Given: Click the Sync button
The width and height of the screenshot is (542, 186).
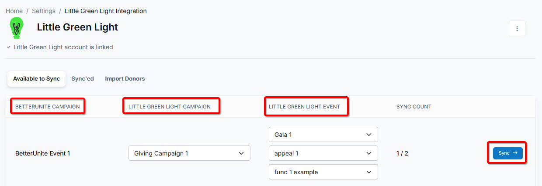Looking at the screenshot, I should coord(507,153).
